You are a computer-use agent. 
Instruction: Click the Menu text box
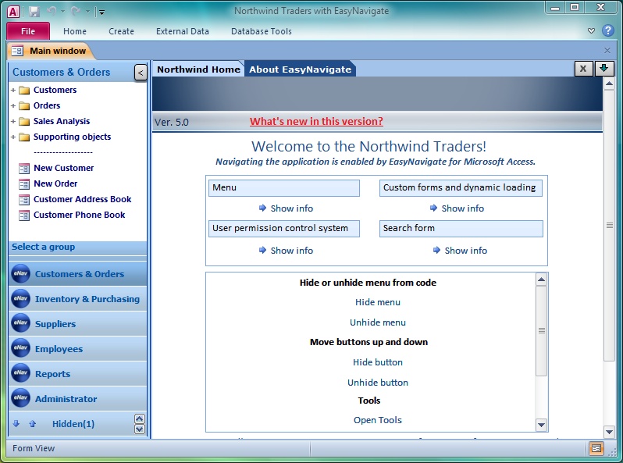coord(284,188)
